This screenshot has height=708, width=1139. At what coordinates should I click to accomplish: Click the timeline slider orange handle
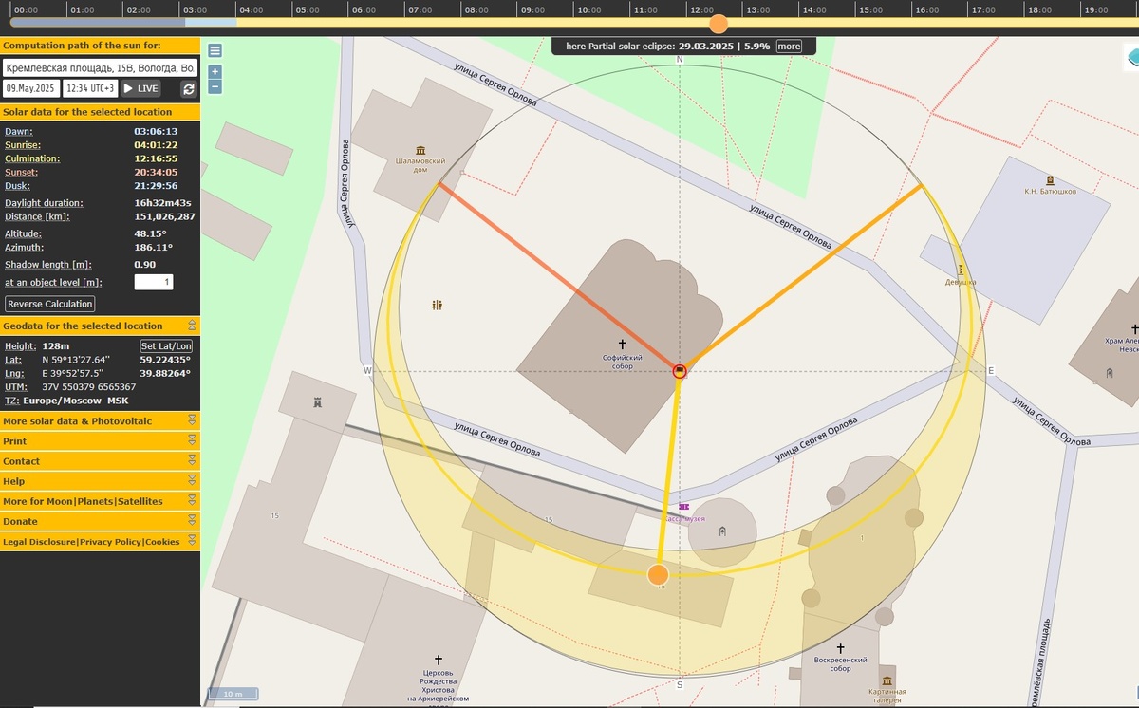coord(719,23)
